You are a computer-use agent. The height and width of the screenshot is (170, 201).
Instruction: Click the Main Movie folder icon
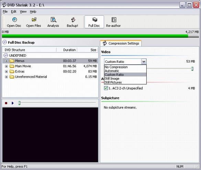pyautogui.click(x=12, y=66)
